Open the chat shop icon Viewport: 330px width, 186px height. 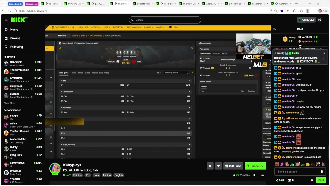point(289,180)
